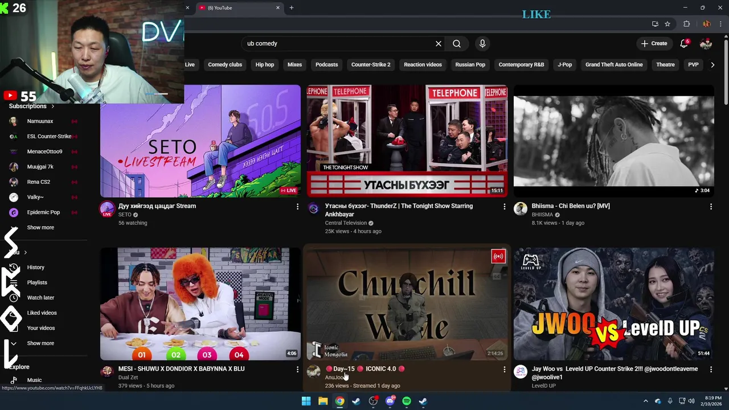Viewport: 729px width, 410px height.
Task: Open Dual Zet channel avatar
Action: pyautogui.click(x=107, y=372)
